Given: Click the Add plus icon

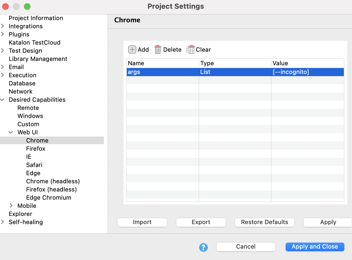Looking at the screenshot, I should click(x=132, y=49).
